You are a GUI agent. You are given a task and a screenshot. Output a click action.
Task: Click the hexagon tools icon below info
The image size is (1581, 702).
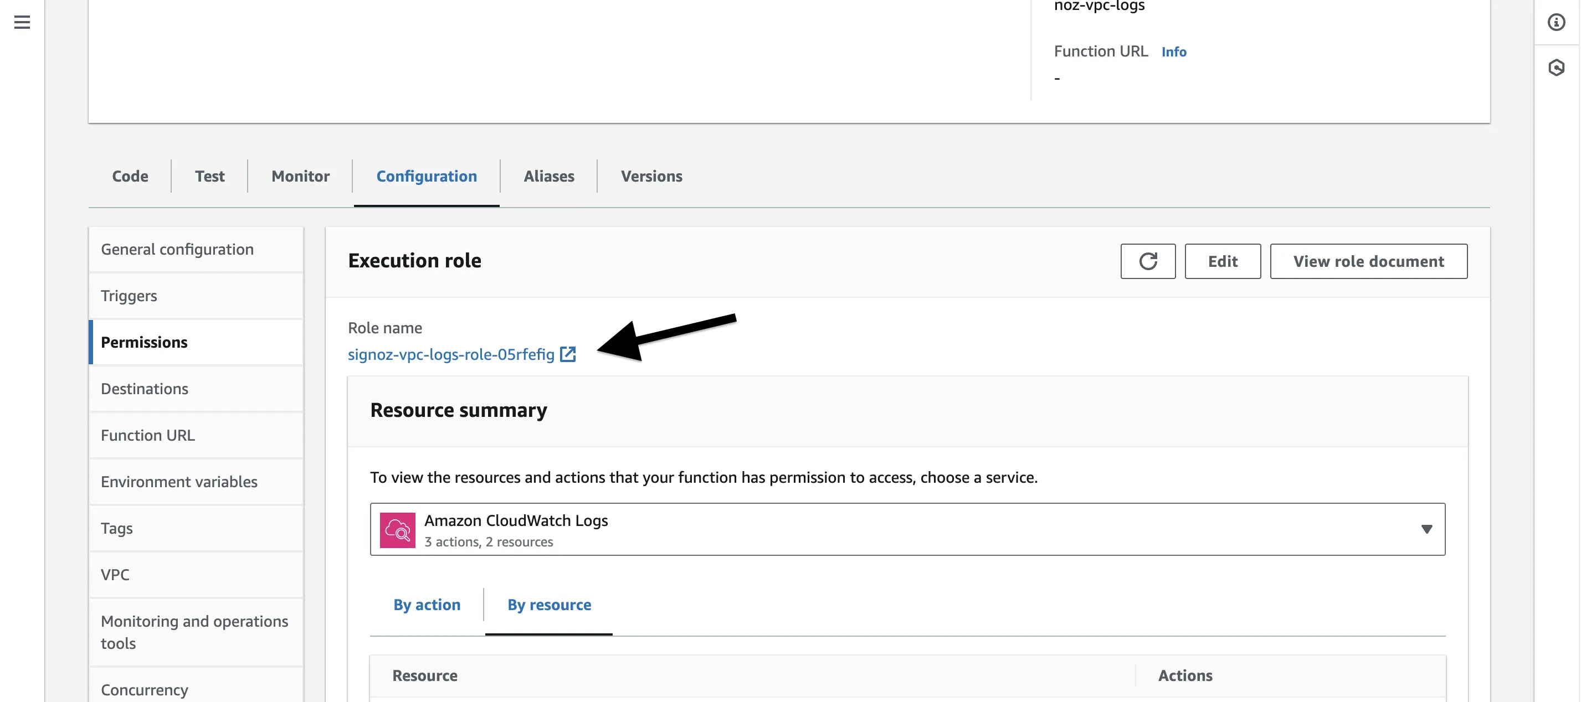tap(1557, 68)
